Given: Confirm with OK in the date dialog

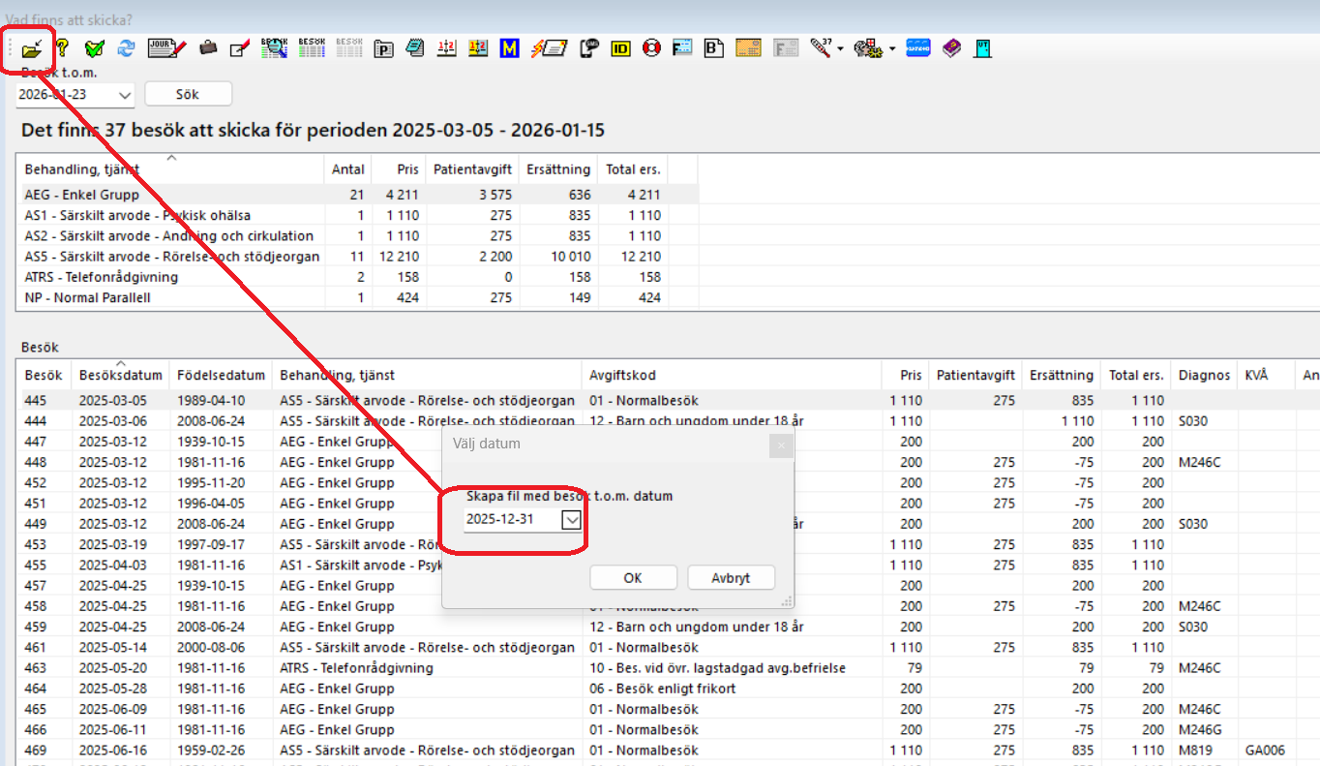Looking at the screenshot, I should pyautogui.click(x=633, y=578).
